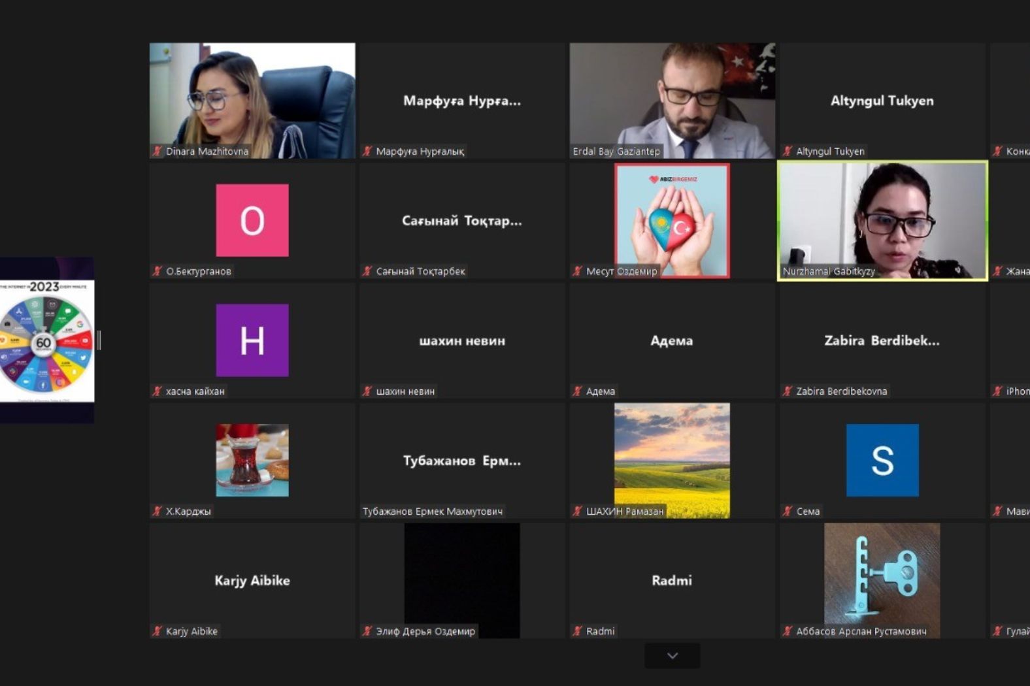This screenshot has width=1030, height=686.
Task: Click the muted mic icon next to Karjy Aibike label
Action: pyautogui.click(x=157, y=631)
